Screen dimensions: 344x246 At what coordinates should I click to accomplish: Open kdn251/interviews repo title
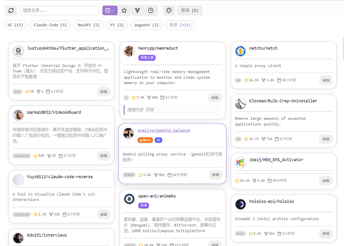(x=47, y=235)
